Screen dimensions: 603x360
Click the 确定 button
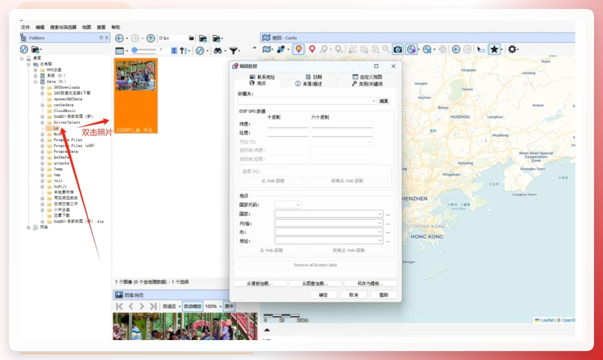tap(324, 295)
